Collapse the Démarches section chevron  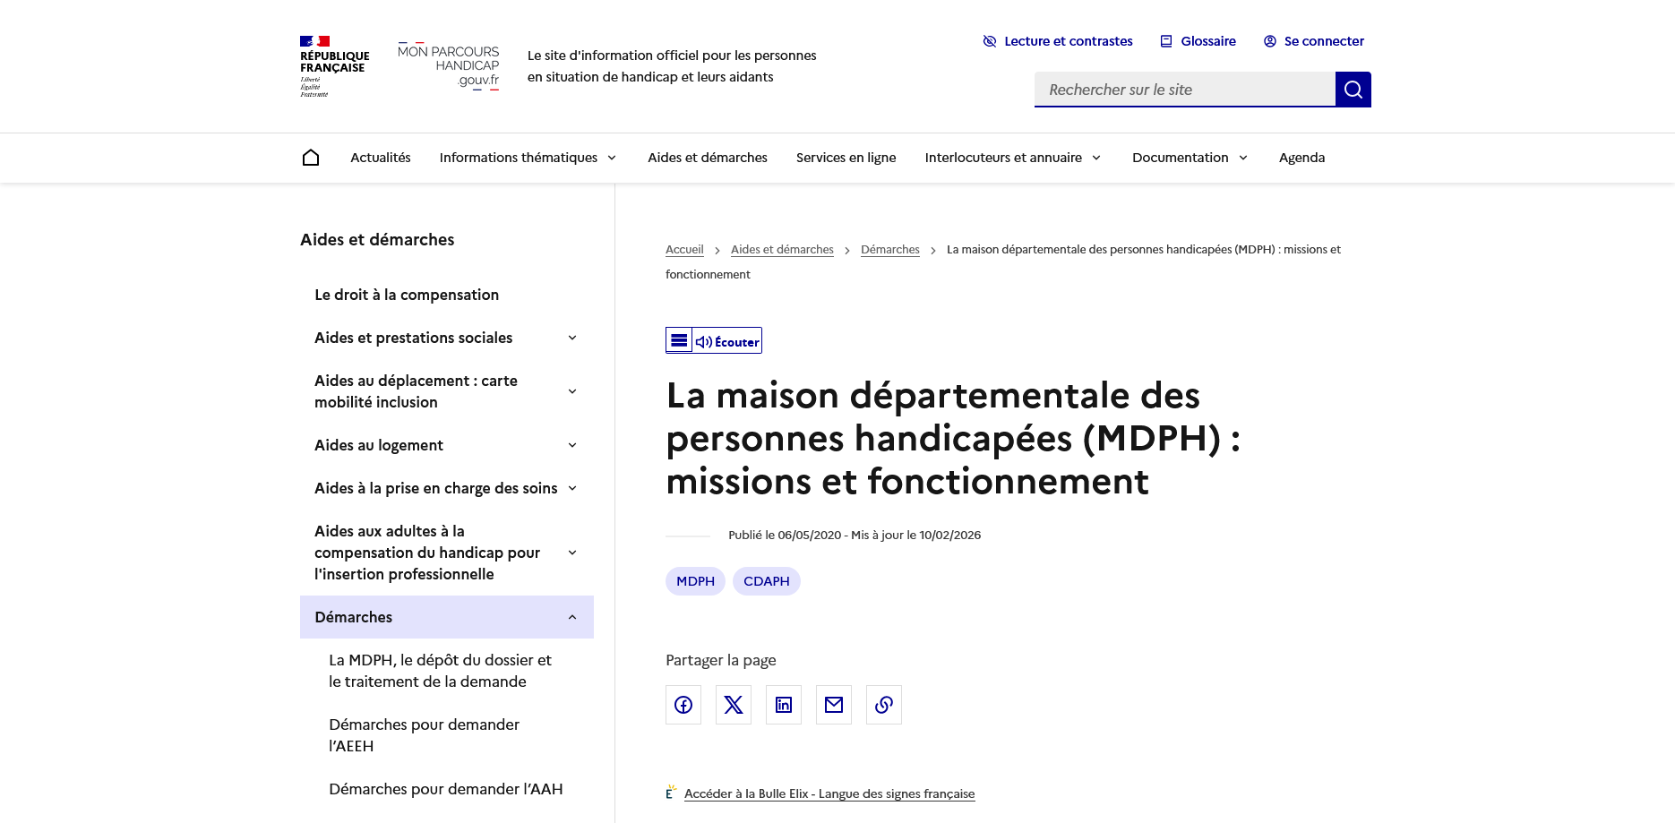pyautogui.click(x=571, y=617)
